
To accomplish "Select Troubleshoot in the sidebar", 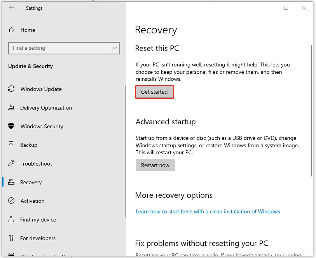I will [x=36, y=164].
